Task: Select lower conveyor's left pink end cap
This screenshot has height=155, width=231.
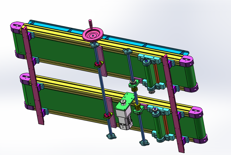Action: point(25,79)
